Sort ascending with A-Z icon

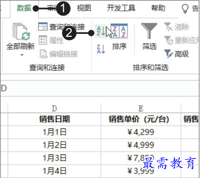100,31
